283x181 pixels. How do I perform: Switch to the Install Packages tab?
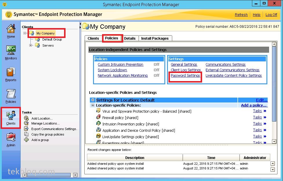[155, 39]
